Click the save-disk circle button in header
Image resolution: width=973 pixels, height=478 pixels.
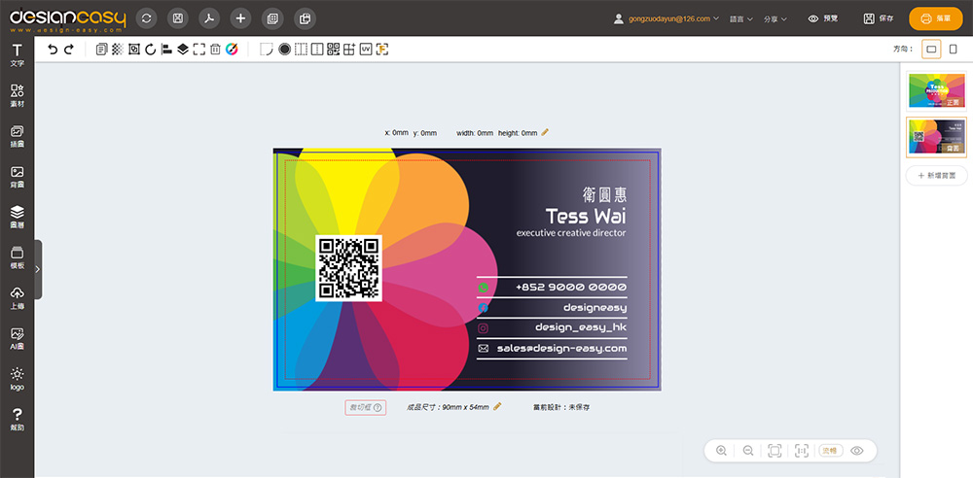pos(178,18)
